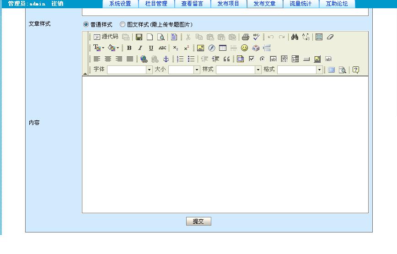Viewport: 397px width, 254px height.
Task: Insert an anchor with the anchor icon
Action: click(x=166, y=59)
